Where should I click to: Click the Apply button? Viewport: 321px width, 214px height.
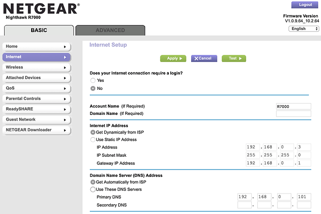coord(173,59)
